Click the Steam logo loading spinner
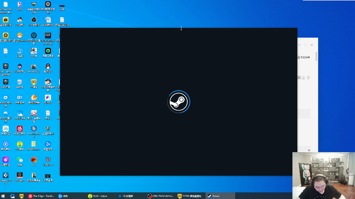The width and height of the screenshot is (355, 199). [179, 102]
